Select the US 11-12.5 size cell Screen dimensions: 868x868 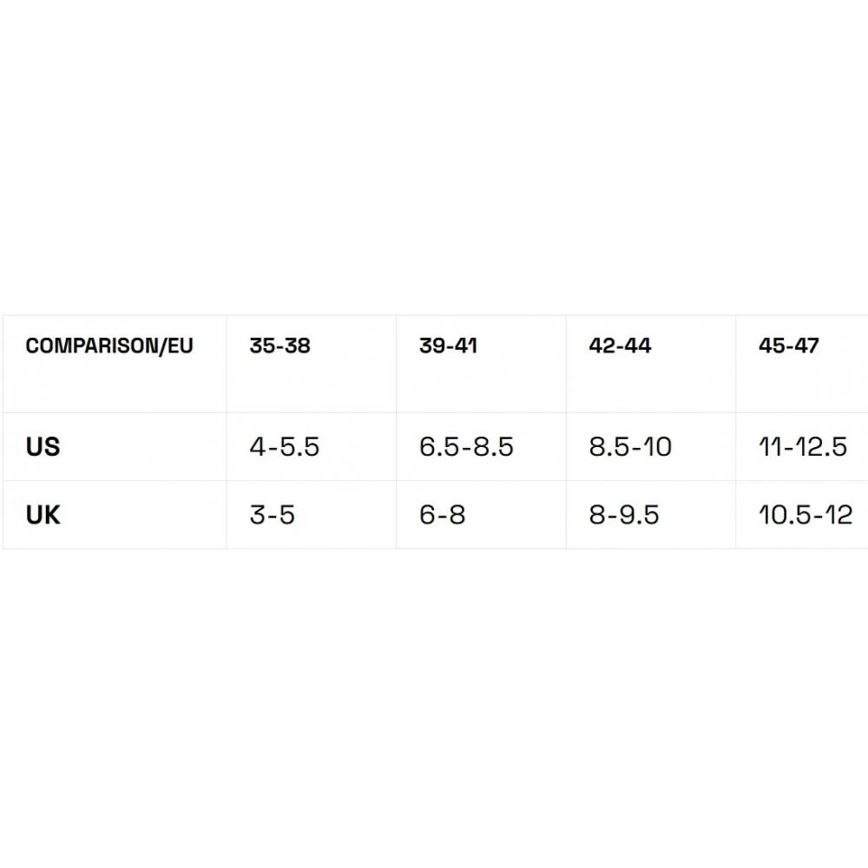point(802,447)
